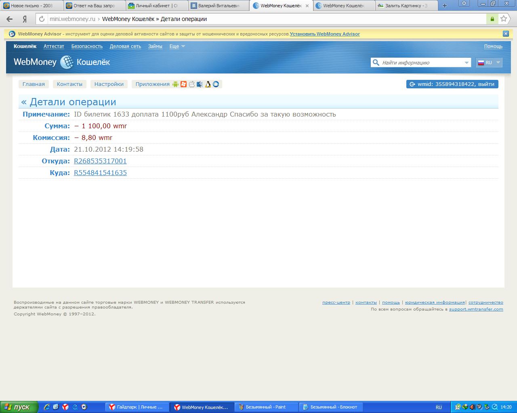Click the Yandex 'Я' home icon
Image resolution: width=517 pixels, height=413 pixels.
25,19
